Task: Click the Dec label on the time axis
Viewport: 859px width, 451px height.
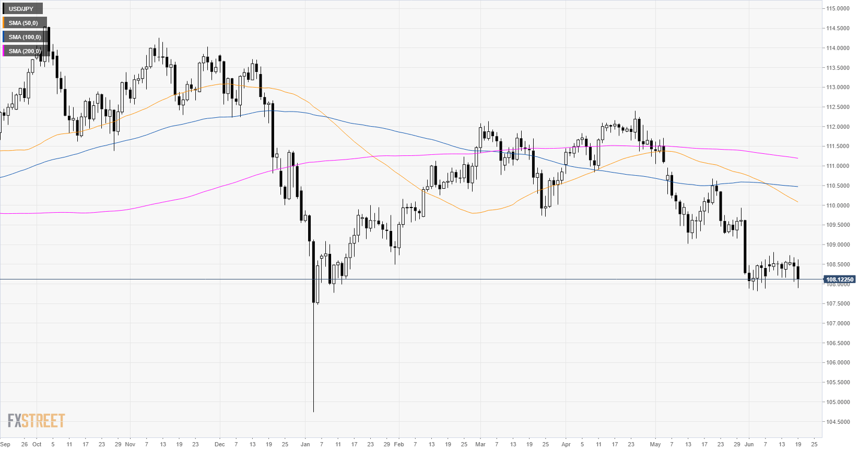Action: pos(220,444)
